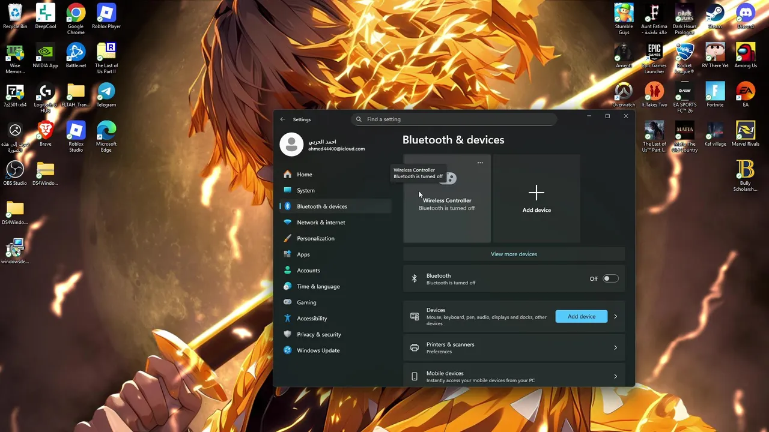The width and height of the screenshot is (769, 432).
Task: Open Apps settings in the sidebar
Action: (x=335, y=254)
